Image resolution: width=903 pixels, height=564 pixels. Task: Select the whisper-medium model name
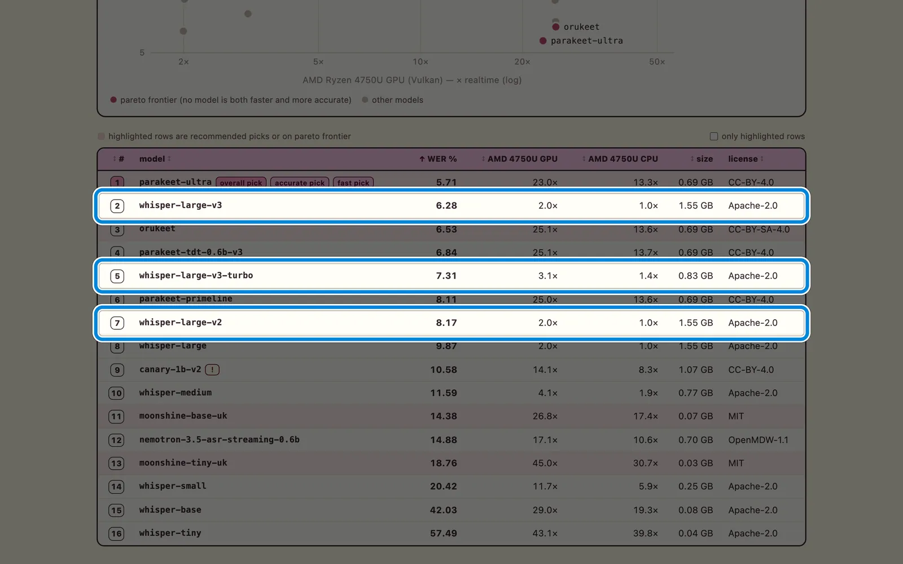176,393
